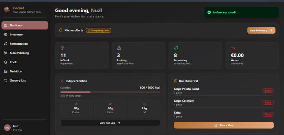Click the Plan a Meal button
284x135 pixels.
click(224, 125)
